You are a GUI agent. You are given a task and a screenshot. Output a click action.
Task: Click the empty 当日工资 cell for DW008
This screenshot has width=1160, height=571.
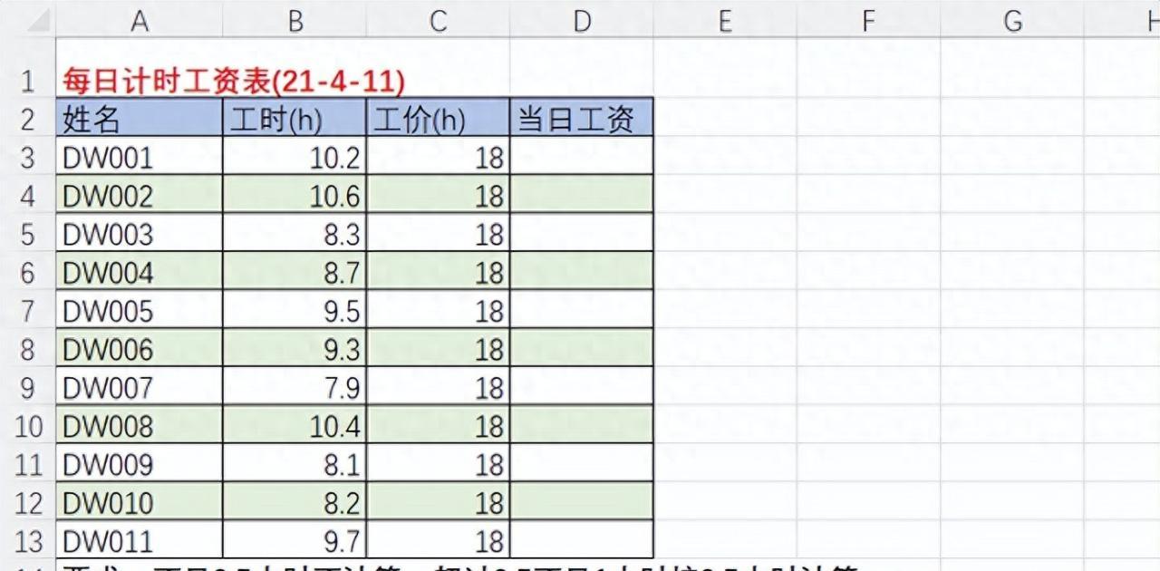pos(582,425)
